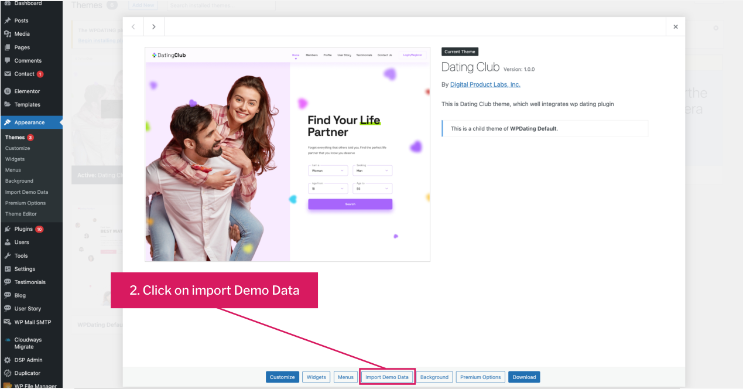Viewport: 743px width, 389px height.
Task: Click the Current Theme label badge
Action: pos(460,52)
